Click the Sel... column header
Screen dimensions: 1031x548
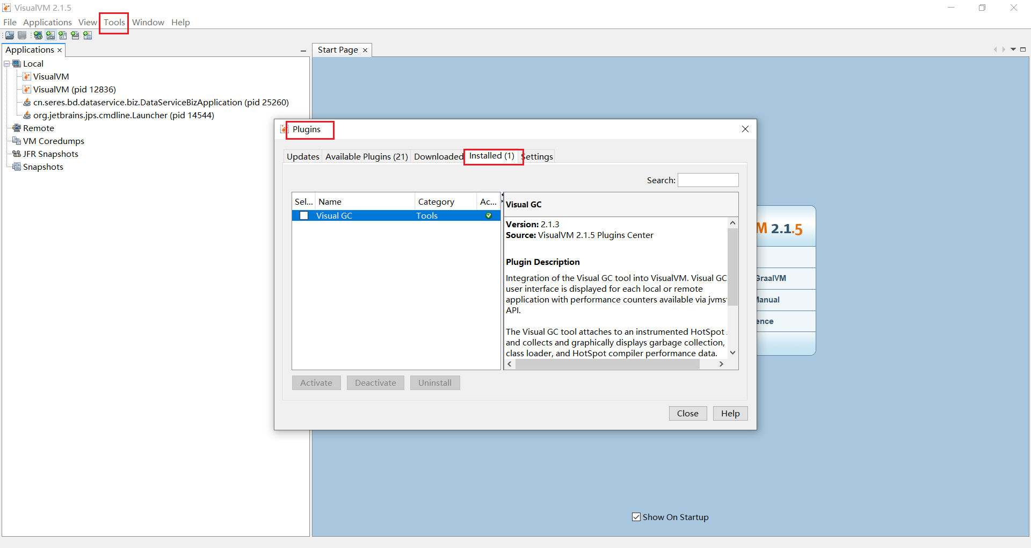(x=304, y=201)
